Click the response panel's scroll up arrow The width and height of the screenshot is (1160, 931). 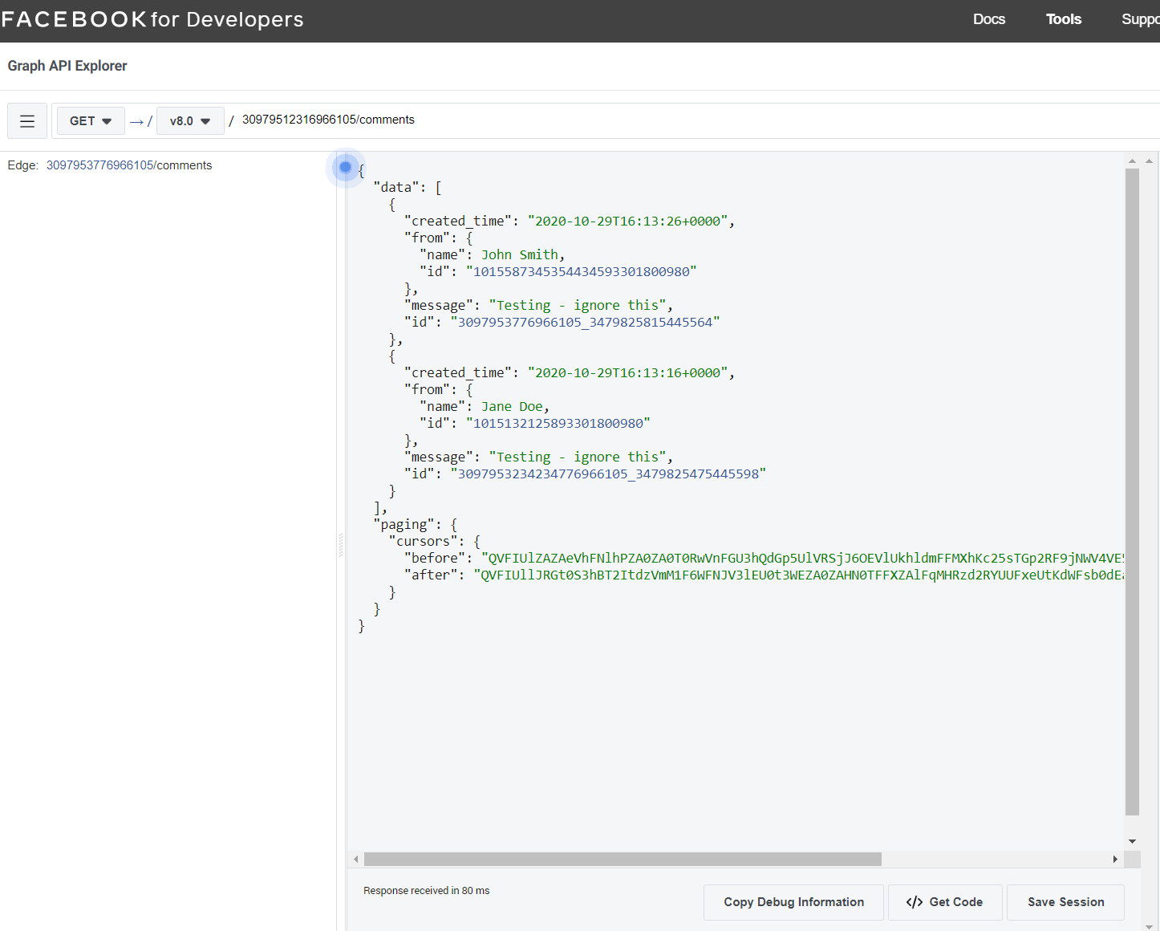click(1132, 161)
